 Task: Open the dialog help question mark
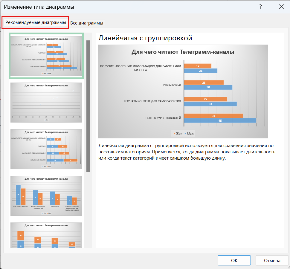260,7
